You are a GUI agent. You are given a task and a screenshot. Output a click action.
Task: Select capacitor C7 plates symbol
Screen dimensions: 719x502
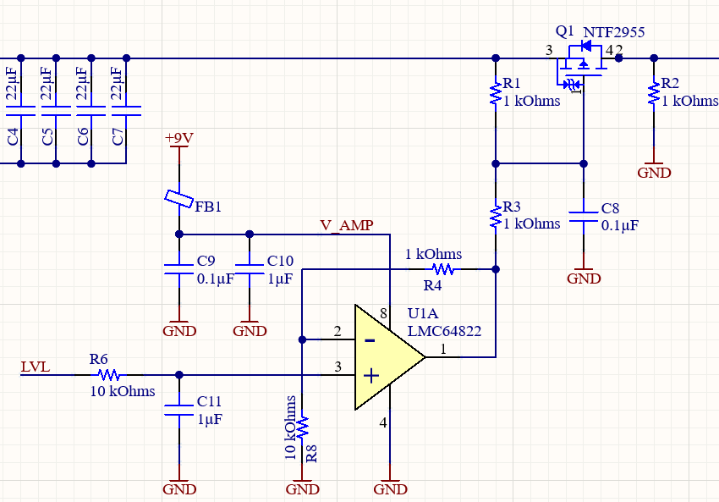pyautogui.click(x=127, y=111)
